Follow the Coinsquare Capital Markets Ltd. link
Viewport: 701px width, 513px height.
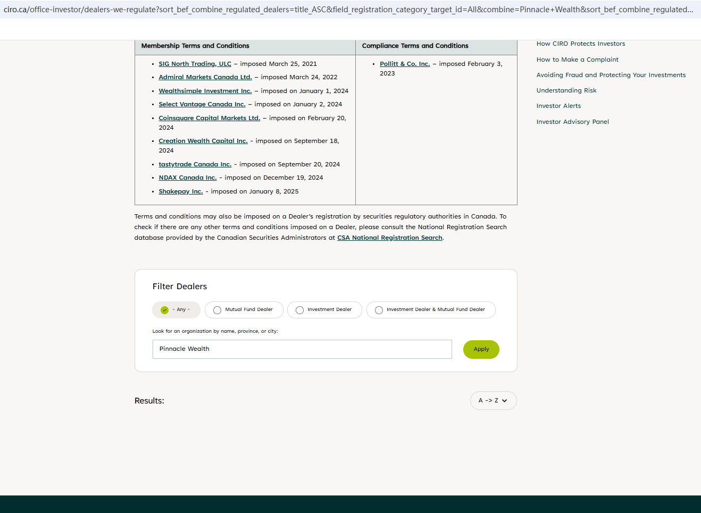click(x=210, y=118)
